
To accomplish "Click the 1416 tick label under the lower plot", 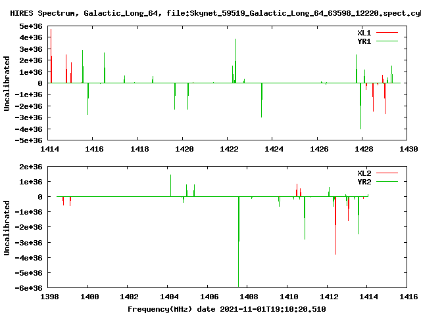I will pyautogui.click(x=409, y=297).
